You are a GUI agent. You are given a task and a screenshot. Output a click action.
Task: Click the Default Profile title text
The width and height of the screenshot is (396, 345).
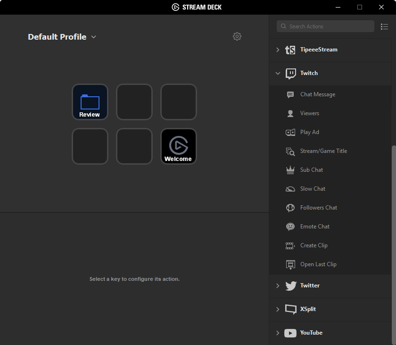coord(58,37)
